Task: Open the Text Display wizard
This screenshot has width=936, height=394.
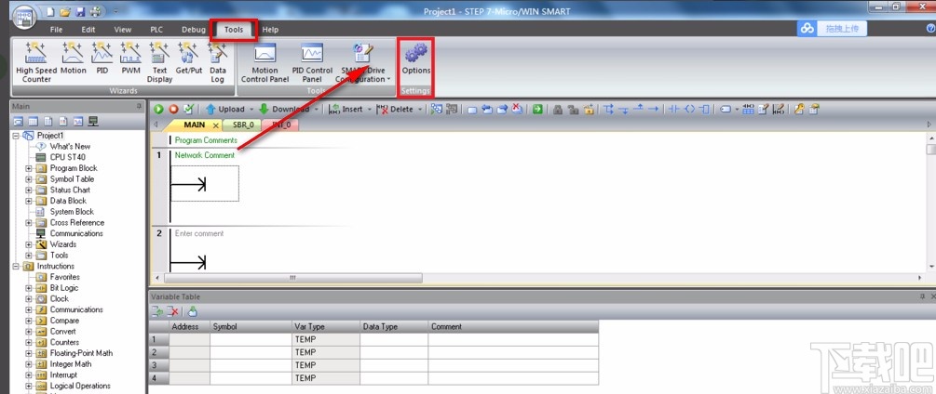Action: 159,61
